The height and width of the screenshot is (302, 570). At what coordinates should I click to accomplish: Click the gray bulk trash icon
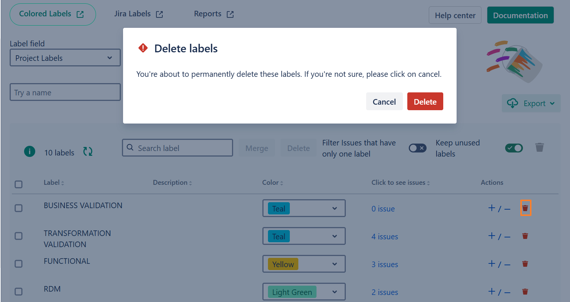(x=539, y=148)
